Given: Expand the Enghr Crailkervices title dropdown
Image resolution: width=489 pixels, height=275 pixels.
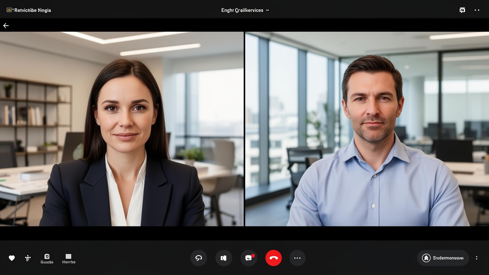Looking at the screenshot, I should pos(267,10).
